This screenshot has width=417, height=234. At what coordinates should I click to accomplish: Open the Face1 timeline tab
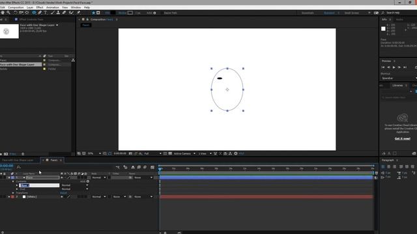[53, 160]
